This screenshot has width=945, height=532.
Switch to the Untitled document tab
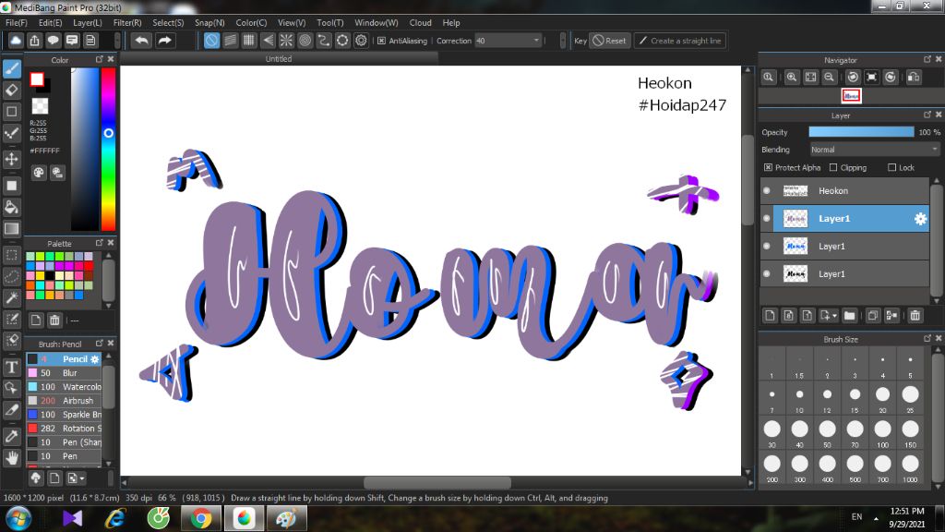click(279, 59)
